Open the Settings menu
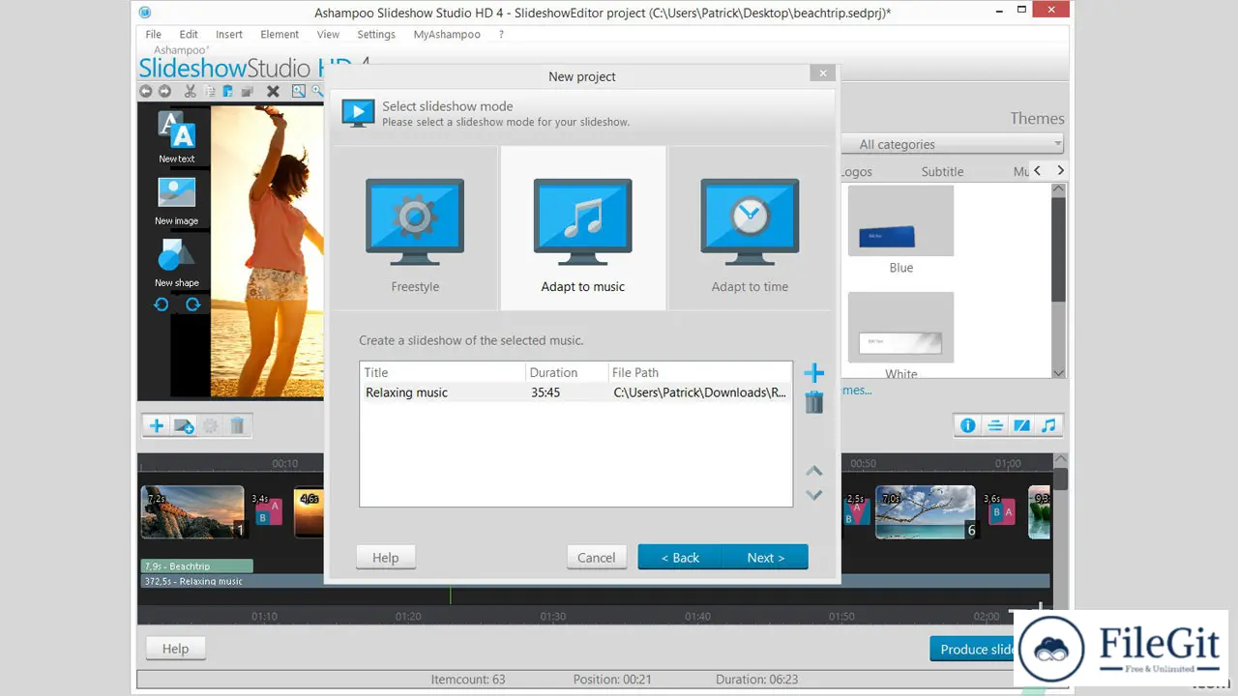 pyautogui.click(x=376, y=34)
